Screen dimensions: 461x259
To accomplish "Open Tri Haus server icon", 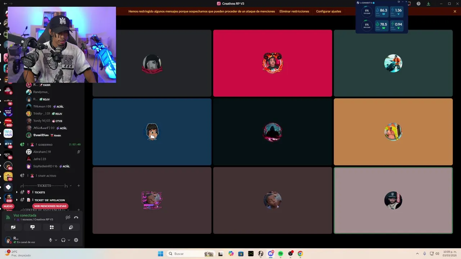I will tap(8, 133).
